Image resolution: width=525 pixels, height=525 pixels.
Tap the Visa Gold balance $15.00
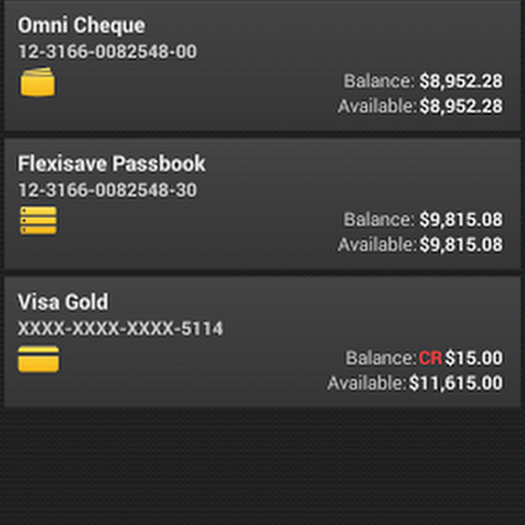tap(474, 358)
